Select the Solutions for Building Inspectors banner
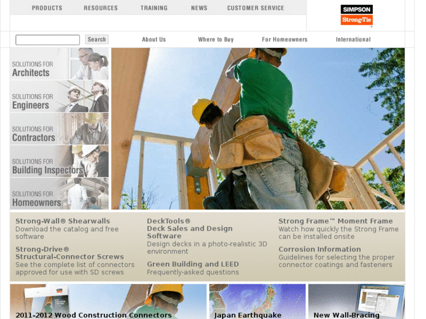Viewport: 426px width, 319px height. (59, 162)
